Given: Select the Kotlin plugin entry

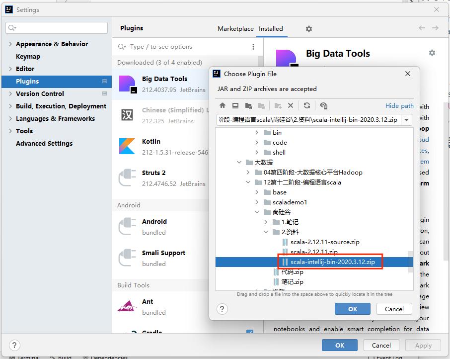Looking at the screenshot, I should [x=160, y=147].
